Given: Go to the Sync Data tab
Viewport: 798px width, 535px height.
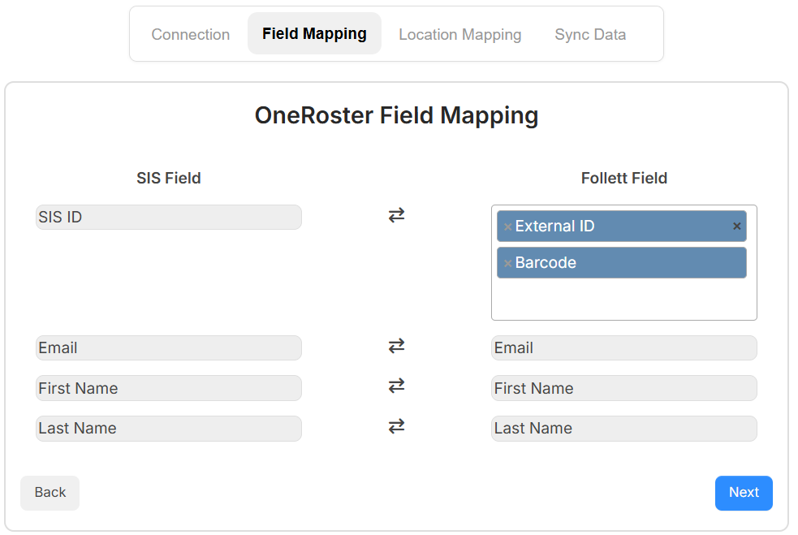Looking at the screenshot, I should tap(590, 34).
